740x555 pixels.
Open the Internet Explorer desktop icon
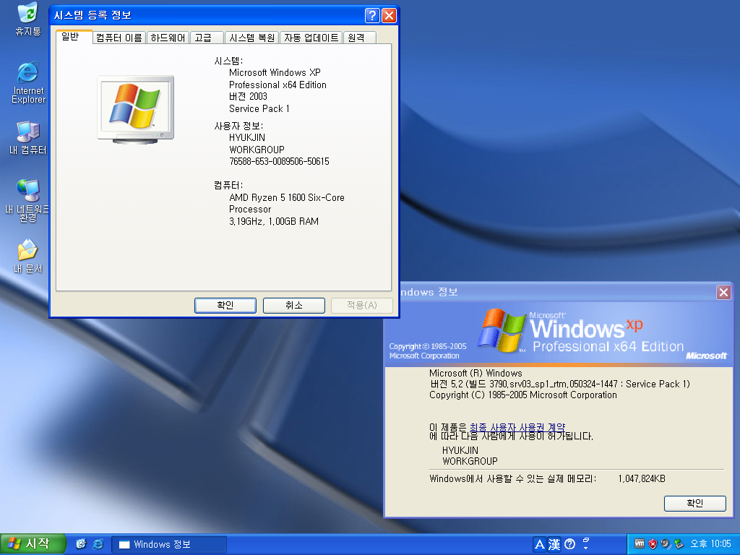pos(28,82)
